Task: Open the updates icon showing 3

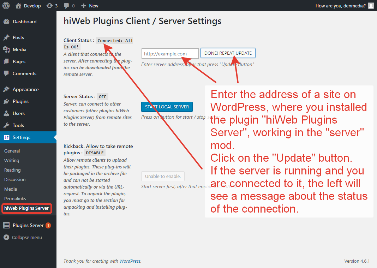Action: [49, 6]
